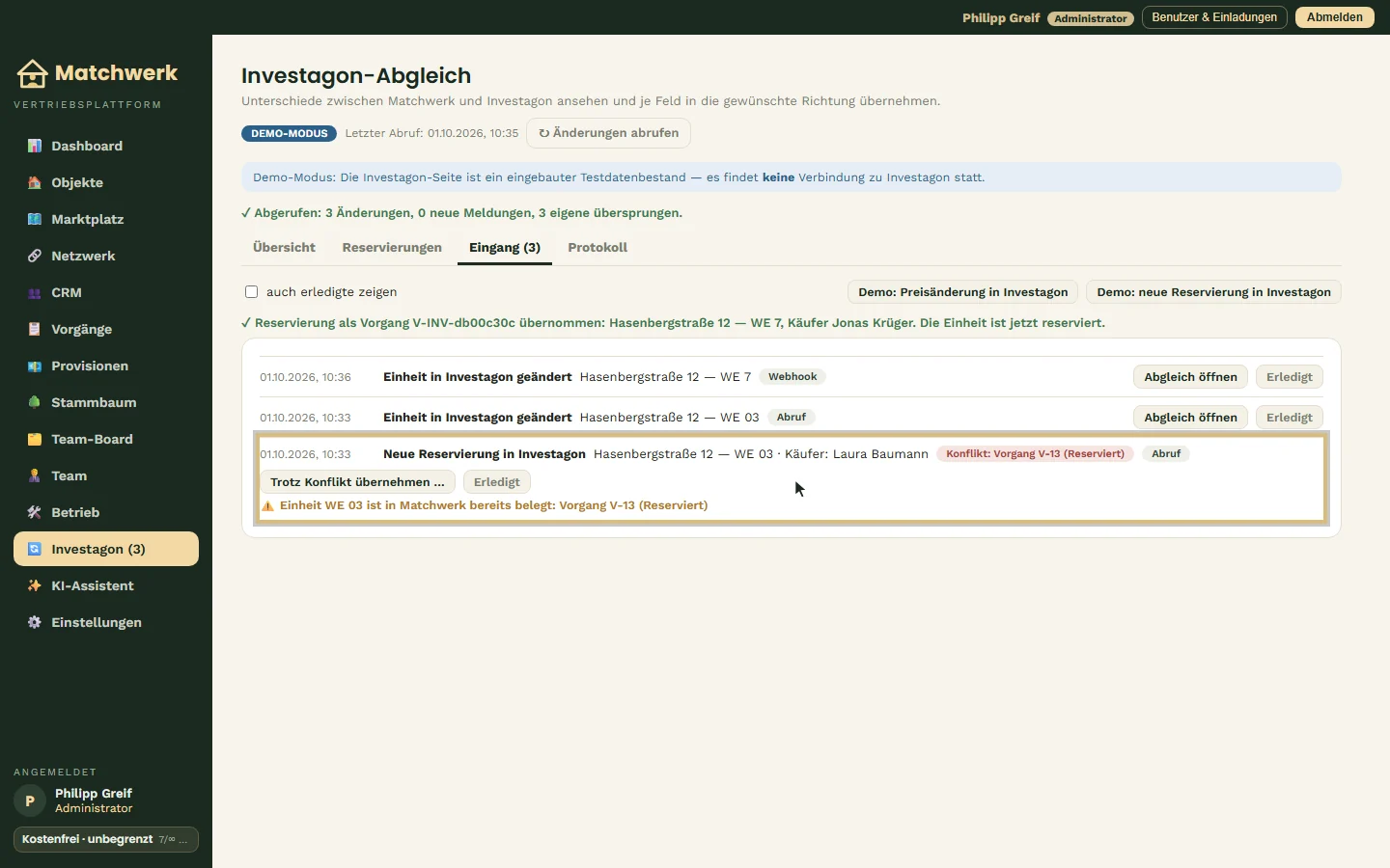Click the Netzwerk link icon

click(35, 256)
